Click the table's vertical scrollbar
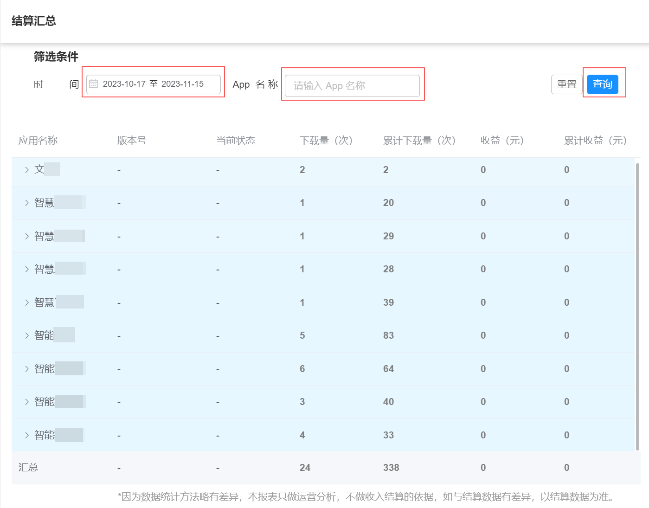 [637, 306]
